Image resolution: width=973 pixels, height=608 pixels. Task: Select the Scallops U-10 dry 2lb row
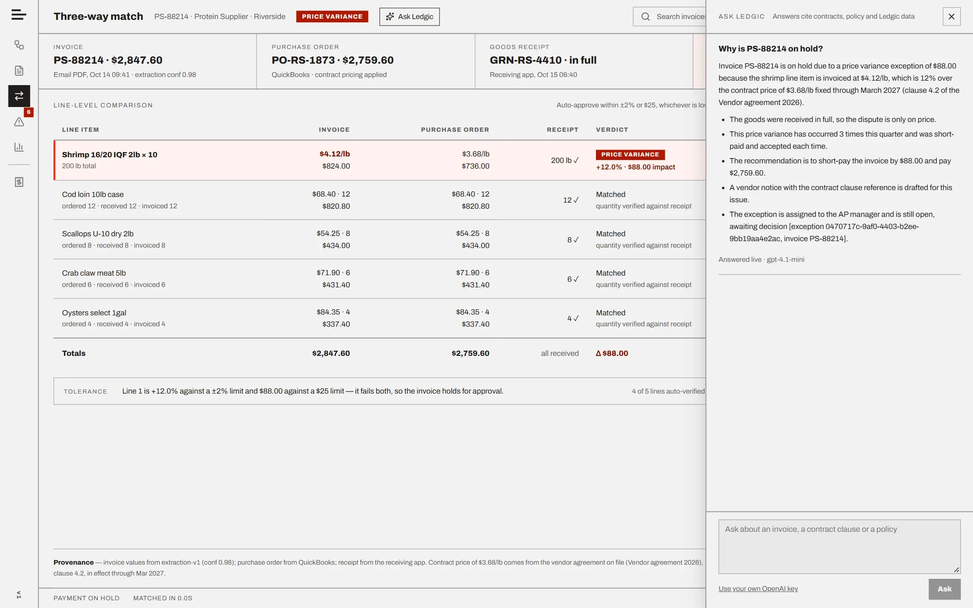(x=379, y=239)
